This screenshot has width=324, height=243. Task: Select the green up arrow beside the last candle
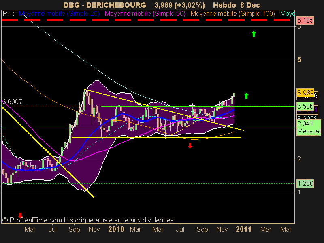click(x=246, y=96)
